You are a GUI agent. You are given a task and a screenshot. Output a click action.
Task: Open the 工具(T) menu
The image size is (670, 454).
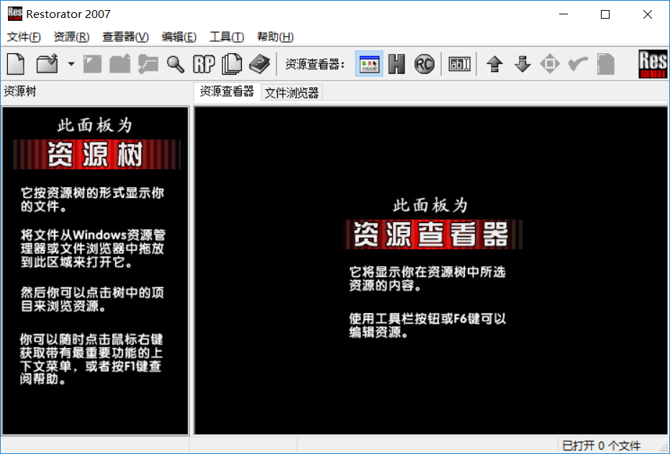tap(227, 37)
